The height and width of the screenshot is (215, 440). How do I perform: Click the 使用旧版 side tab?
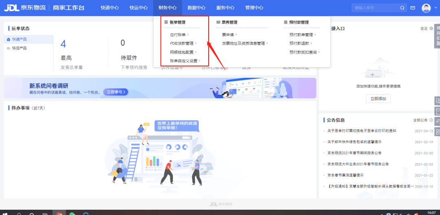pos(438,36)
